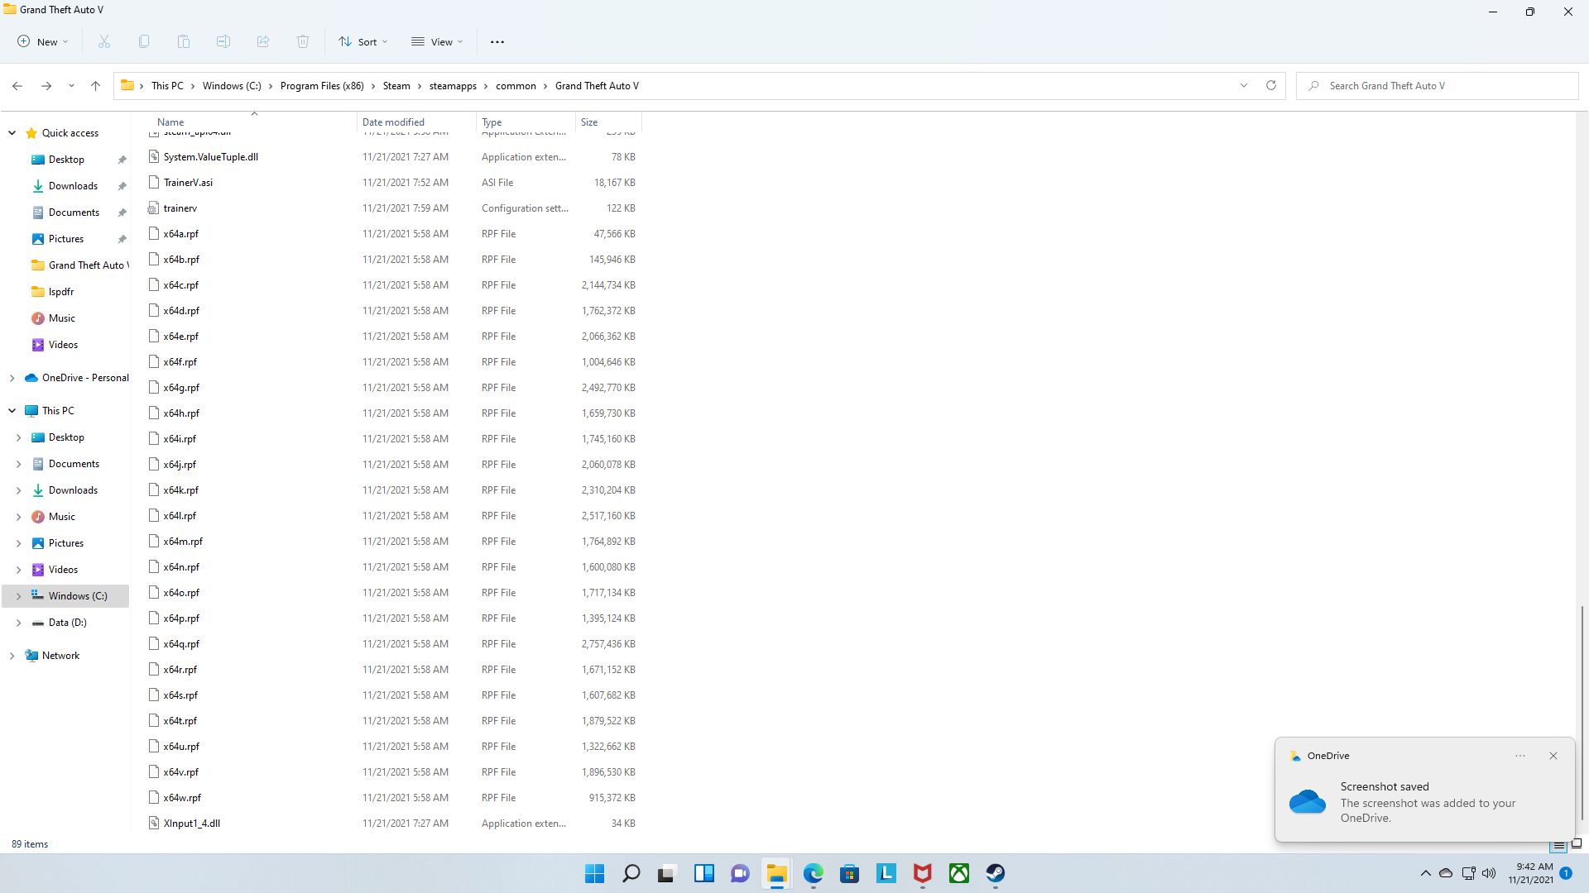Image resolution: width=1589 pixels, height=893 pixels.
Task: Click steamapps in the address breadcrumb
Action: (x=453, y=86)
